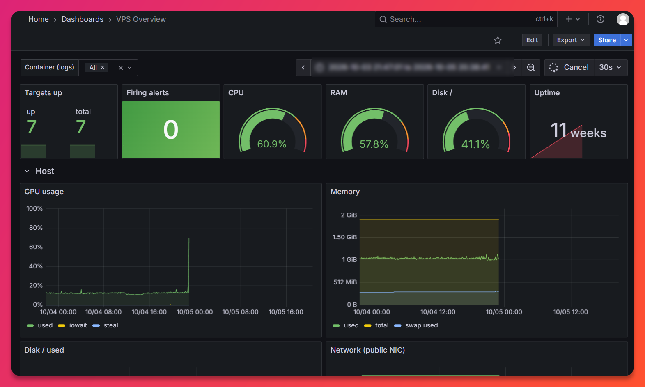Open the Share options arrow
Image resolution: width=645 pixels, height=387 pixels.
pos(626,40)
